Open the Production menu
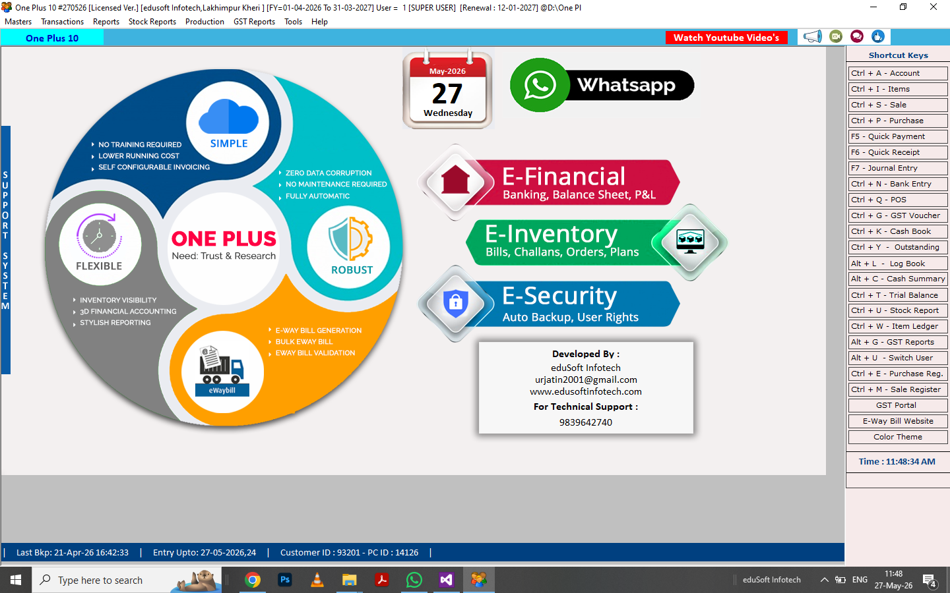950x593 pixels. (205, 22)
